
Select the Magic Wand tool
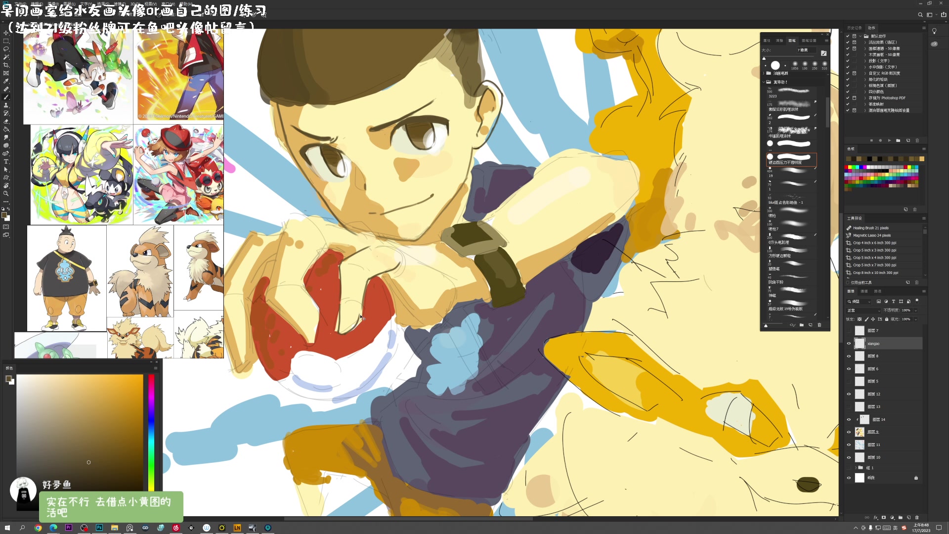pos(6,57)
